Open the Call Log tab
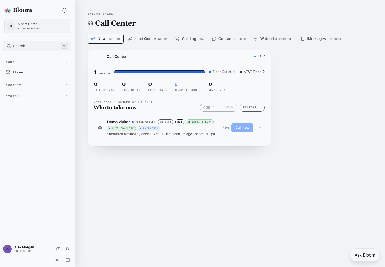Viewport: 385px width, 267px height. coord(190,39)
